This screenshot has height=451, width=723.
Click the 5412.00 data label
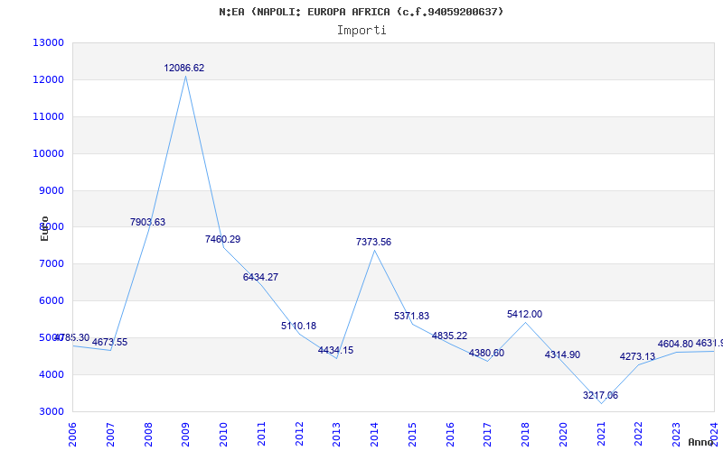[525, 314]
